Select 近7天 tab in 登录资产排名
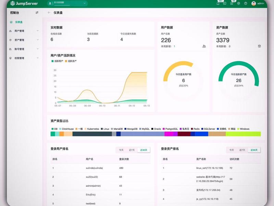 [x=242, y=150]
